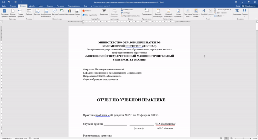The height and width of the screenshot is (140, 258).
Task: Click the zoom in plus button
Action: (251, 138)
